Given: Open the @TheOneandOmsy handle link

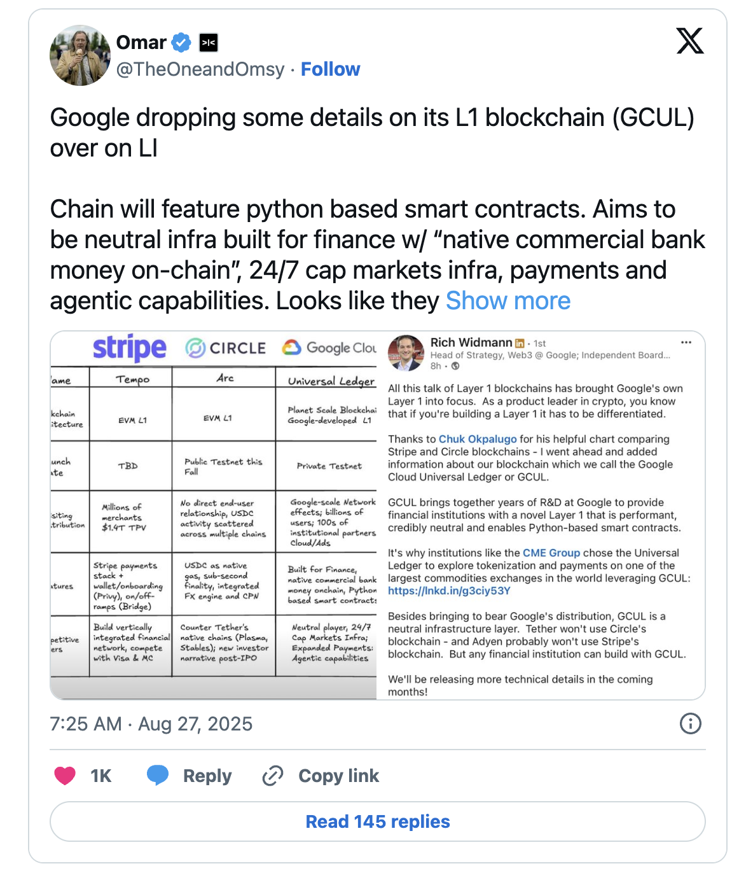Looking at the screenshot, I should click(x=200, y=69).
